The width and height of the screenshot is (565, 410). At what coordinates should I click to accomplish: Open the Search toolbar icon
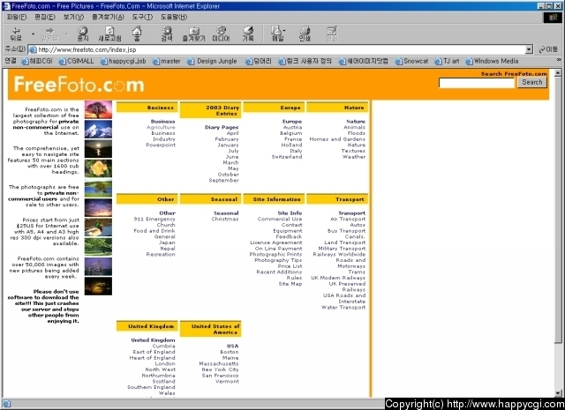click(167, 34)
